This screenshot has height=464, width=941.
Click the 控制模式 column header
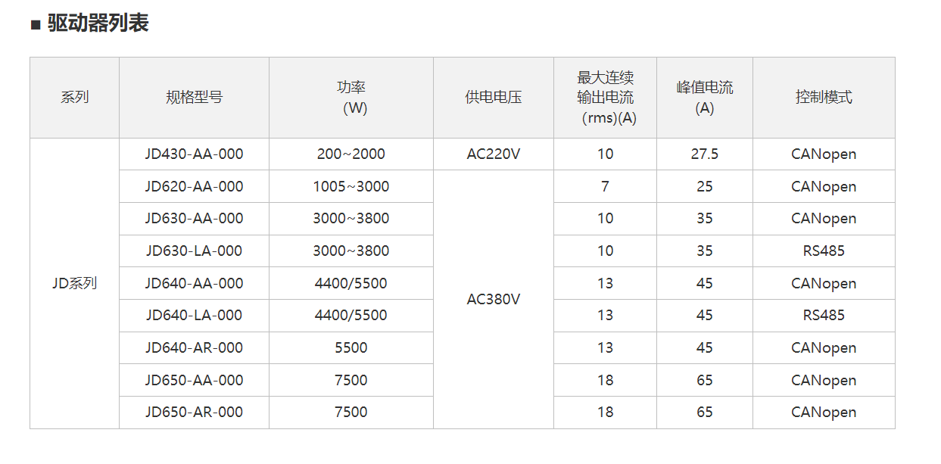click(x=824, y=98)
